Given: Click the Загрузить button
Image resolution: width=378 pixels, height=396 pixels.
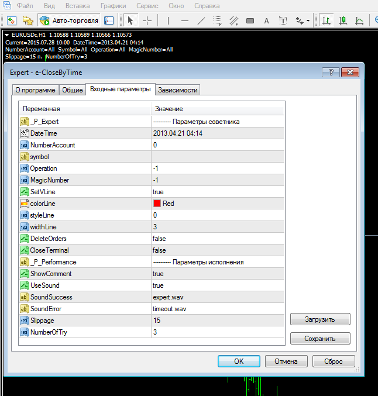Looking at the screenshot, I should pos(320,319).
